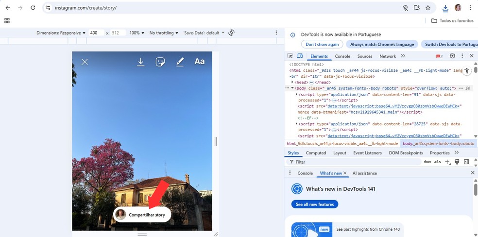Switch to the Console tab in DevTools
This screenshot has width=478, height=237.
[x=342, y=56]
